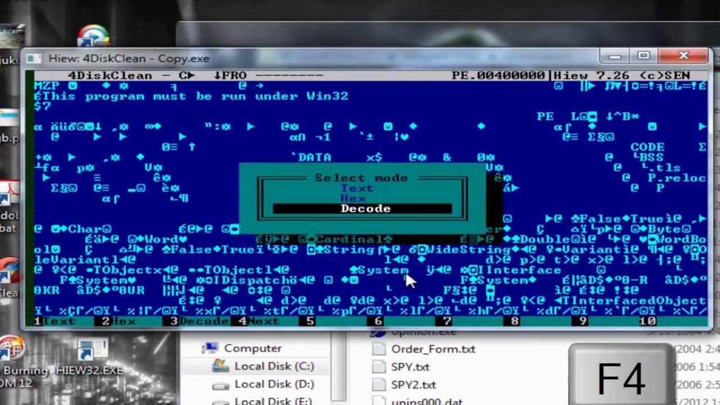
Task: Select the SPY.txt file
Action: tap(410, 367)
